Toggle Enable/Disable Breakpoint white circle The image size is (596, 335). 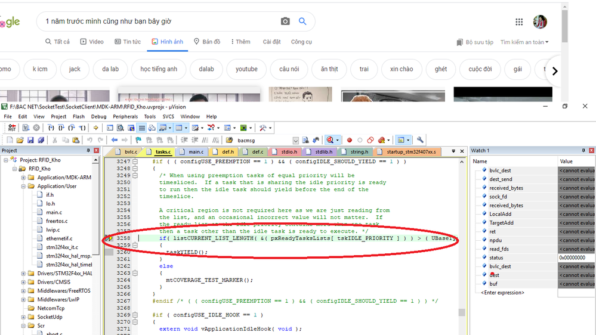coord(360,140)
